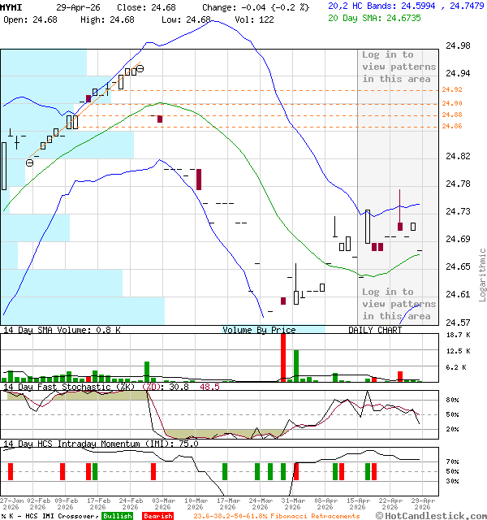This screenshot has width=487, height=520.
Task: Click the HotCandlestick.com copyright link
Action: (431, 515)
